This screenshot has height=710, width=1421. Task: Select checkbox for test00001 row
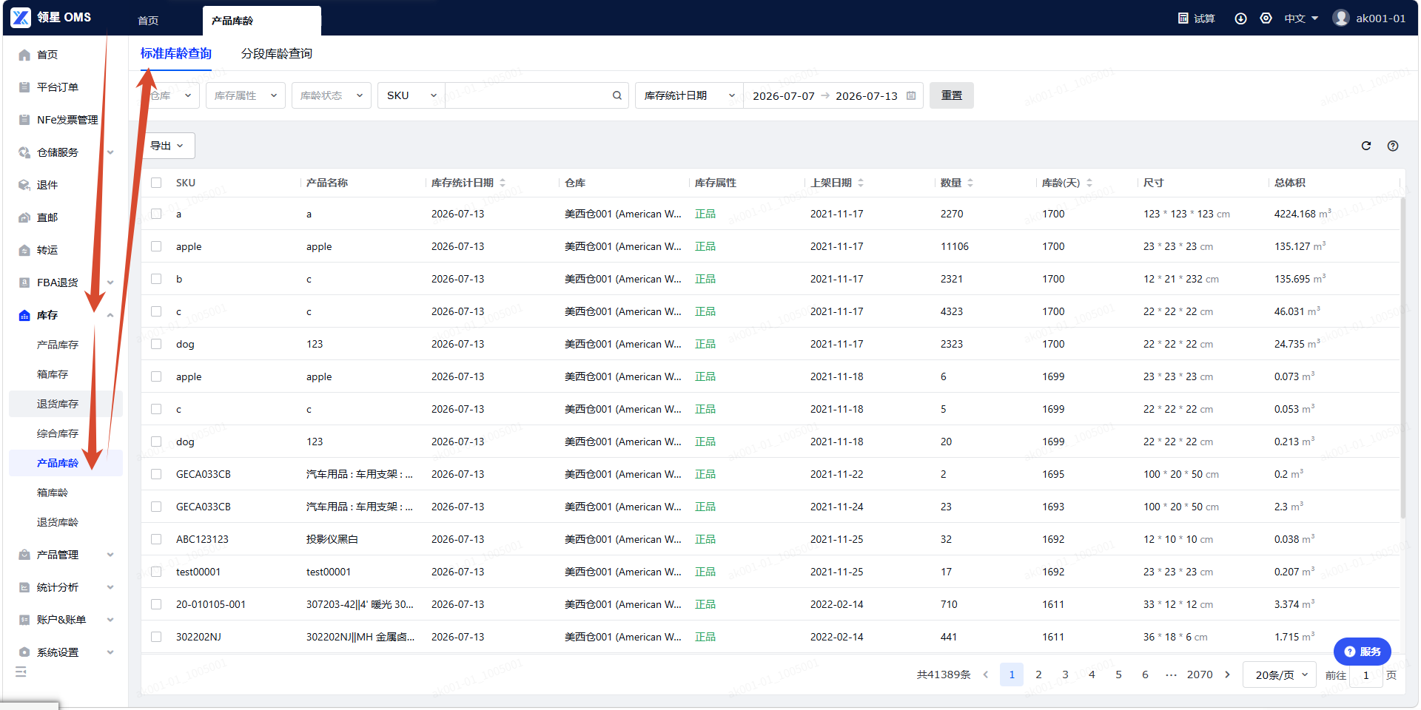pyautogui.click(x=156, y=572)
